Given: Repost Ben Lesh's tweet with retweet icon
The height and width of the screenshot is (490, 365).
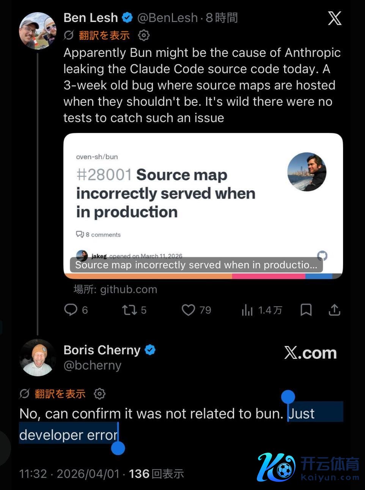Looking at the screenshot, I should [129, 310].
